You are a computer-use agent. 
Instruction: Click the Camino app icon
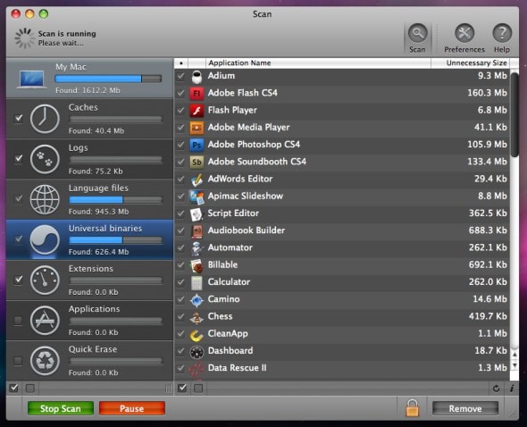[197, 299]
